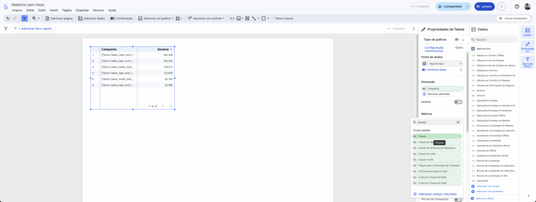Image resolution: width=536 pixels, height=202 pixels.
Task: Toggle the Período de comparação switch
Action: 458,199
